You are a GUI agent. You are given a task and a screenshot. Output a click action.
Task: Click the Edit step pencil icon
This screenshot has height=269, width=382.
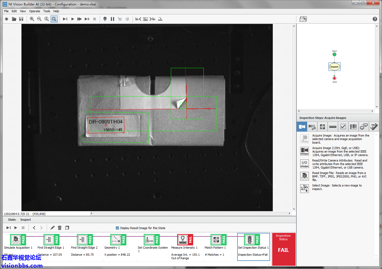52,228
